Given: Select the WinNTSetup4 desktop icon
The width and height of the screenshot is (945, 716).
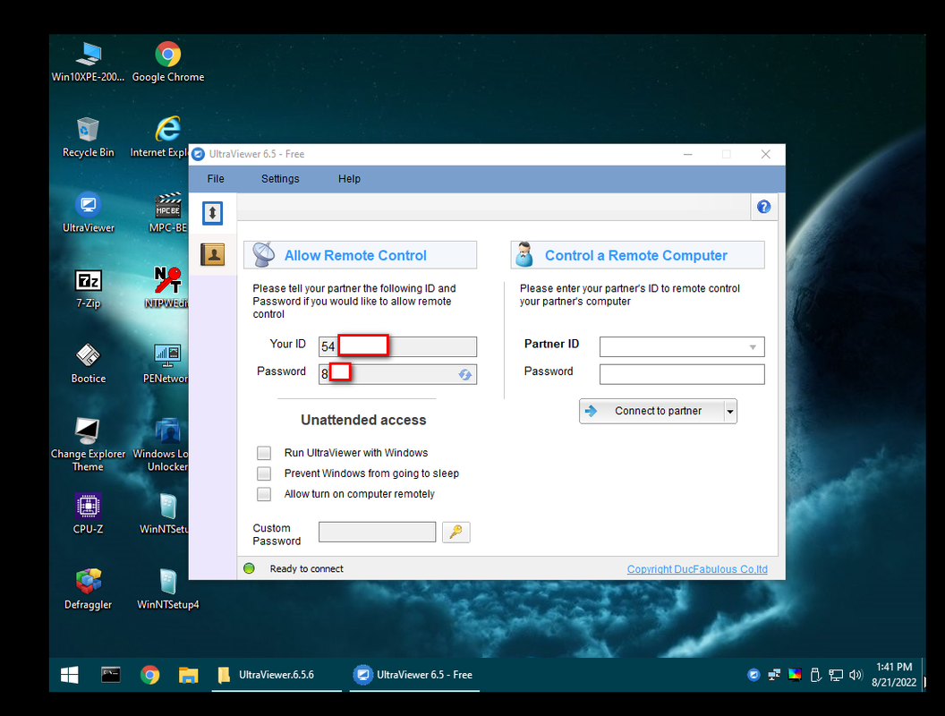Looking at the screenshot, I should [x=168, y=589].
